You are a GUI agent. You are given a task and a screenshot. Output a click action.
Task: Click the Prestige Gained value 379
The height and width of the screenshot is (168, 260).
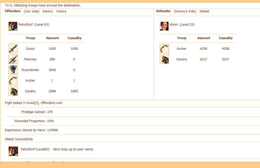point(50,112)
